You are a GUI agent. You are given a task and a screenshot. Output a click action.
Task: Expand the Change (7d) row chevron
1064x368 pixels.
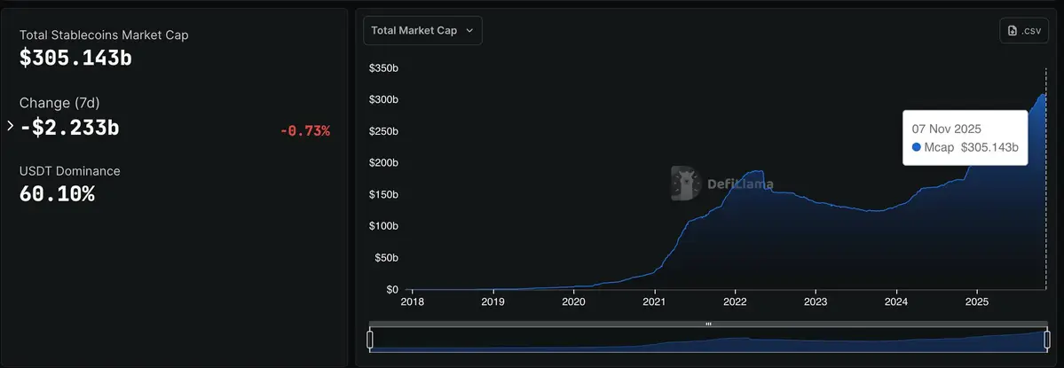10,126
